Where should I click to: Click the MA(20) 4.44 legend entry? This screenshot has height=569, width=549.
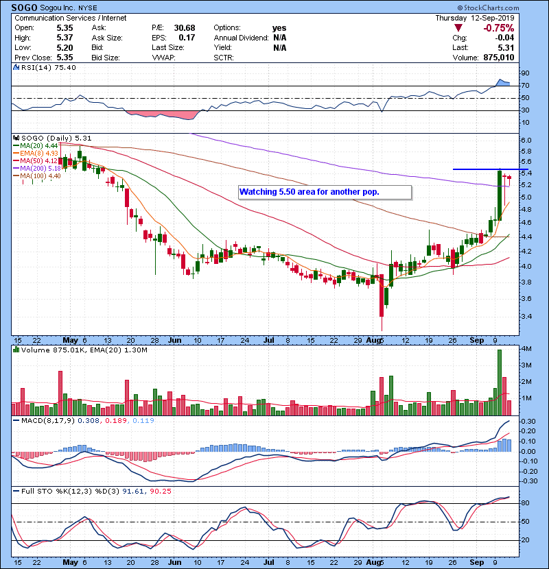(x=35, y=146)
